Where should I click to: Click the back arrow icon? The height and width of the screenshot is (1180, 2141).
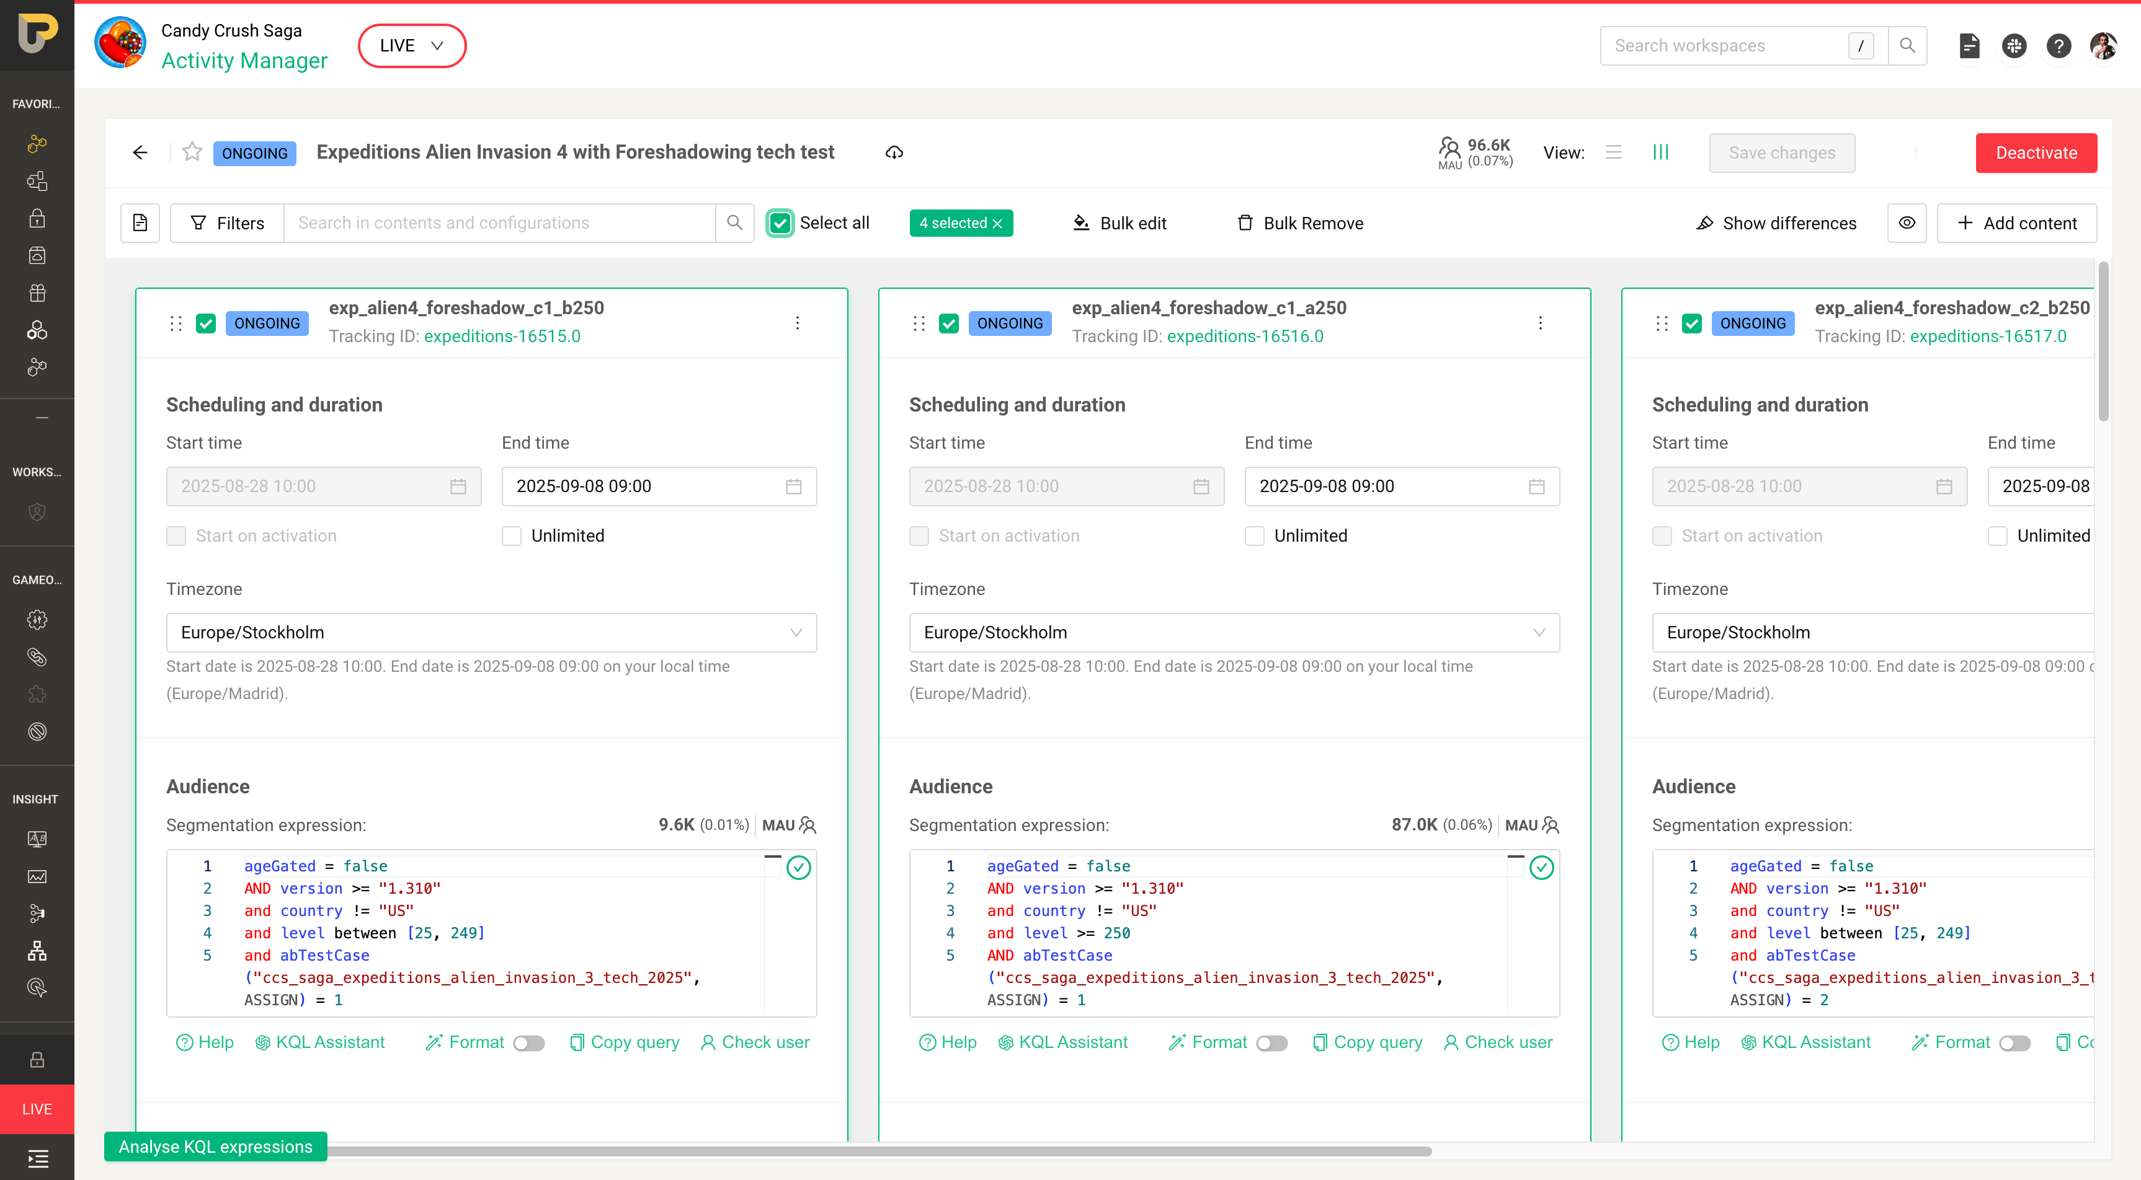coord(140,153)
